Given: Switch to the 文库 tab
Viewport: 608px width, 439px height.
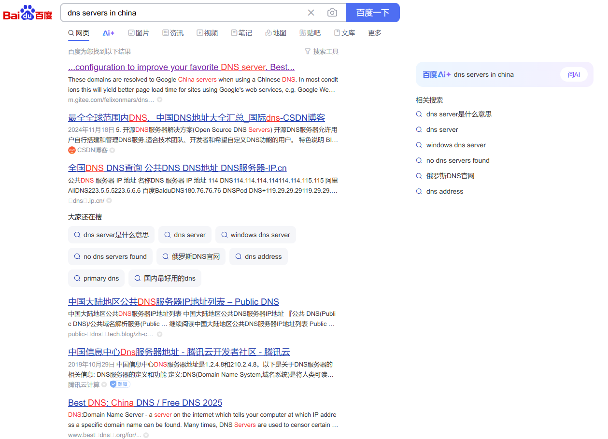Looking at the screenshot, I should coord(344,33).
